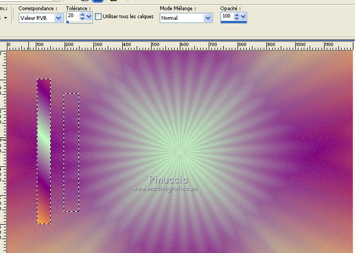Viewport: 355px width, 253px height.
Task: Click the Tolérance value field showing 20
Action: pos(73,16)
